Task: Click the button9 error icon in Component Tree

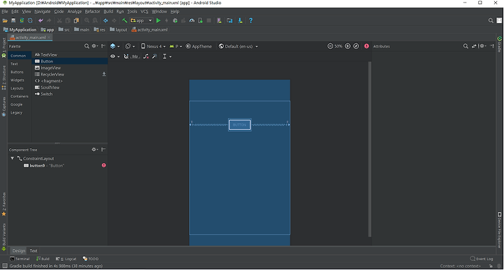Action: pos(104,165)
